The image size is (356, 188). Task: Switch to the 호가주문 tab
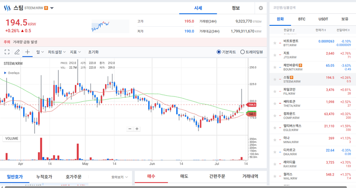(x=73, y=176)
